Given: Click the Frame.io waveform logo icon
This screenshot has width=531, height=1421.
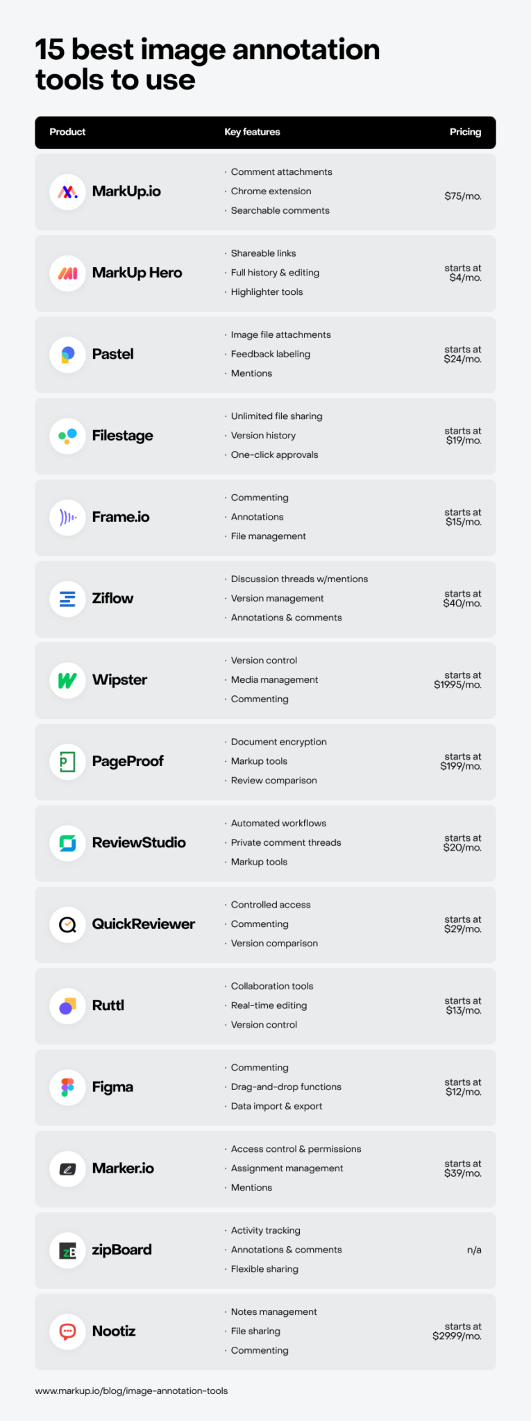Looking at the screenshot, I should point(67,518).
